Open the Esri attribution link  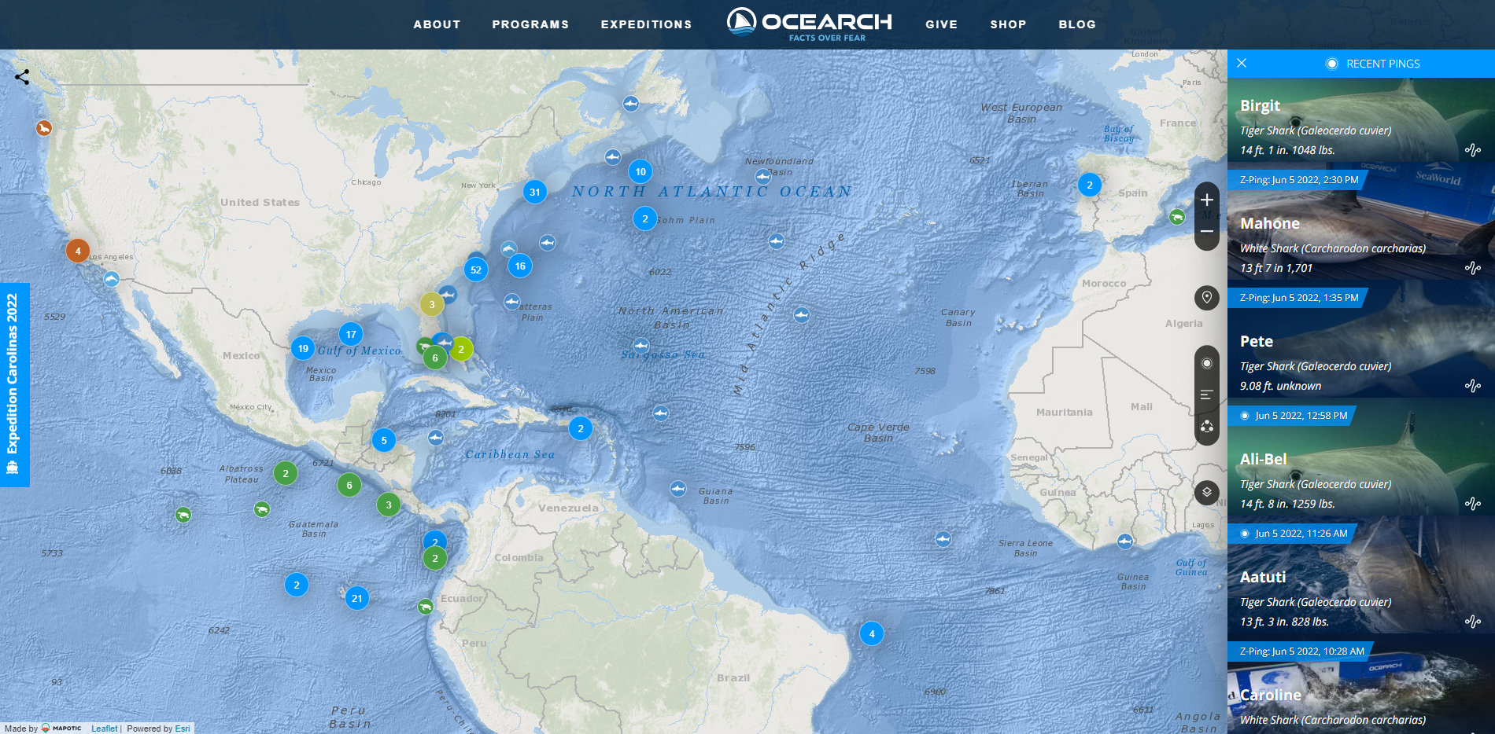pos(183,728)
